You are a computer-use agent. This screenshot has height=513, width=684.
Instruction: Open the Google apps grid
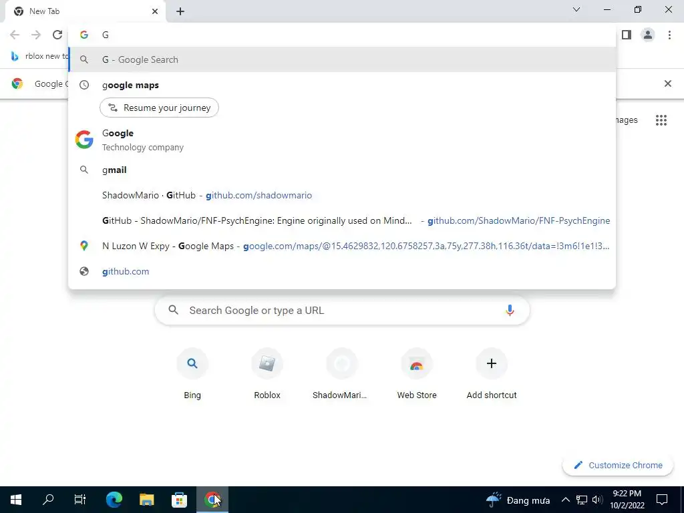pyautogui.click(x=661, y=120)
